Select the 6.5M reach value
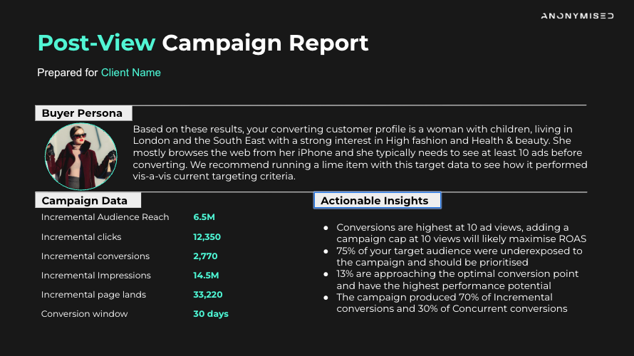Viewport: 634px width, 356px height. click(206, 217)
